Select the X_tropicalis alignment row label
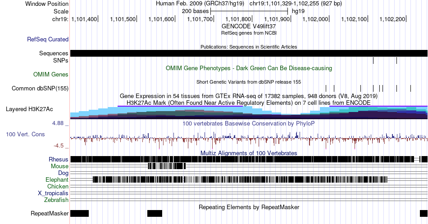This screenshot has height=224, width=428. [x=53, y=193]
